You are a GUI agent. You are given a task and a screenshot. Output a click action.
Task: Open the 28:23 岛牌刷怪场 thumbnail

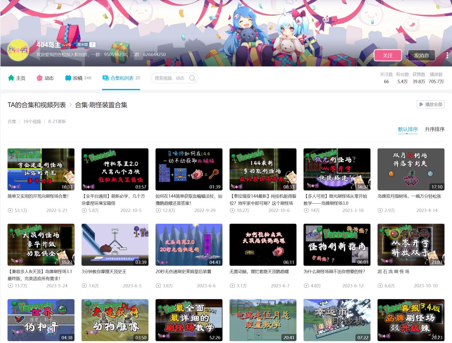[x=411, y=320]
